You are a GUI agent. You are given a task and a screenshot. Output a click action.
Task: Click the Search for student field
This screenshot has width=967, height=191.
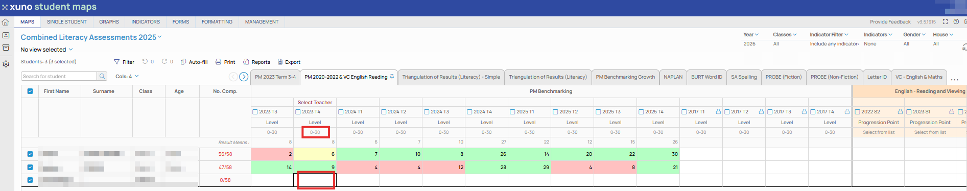click(59, 76)
